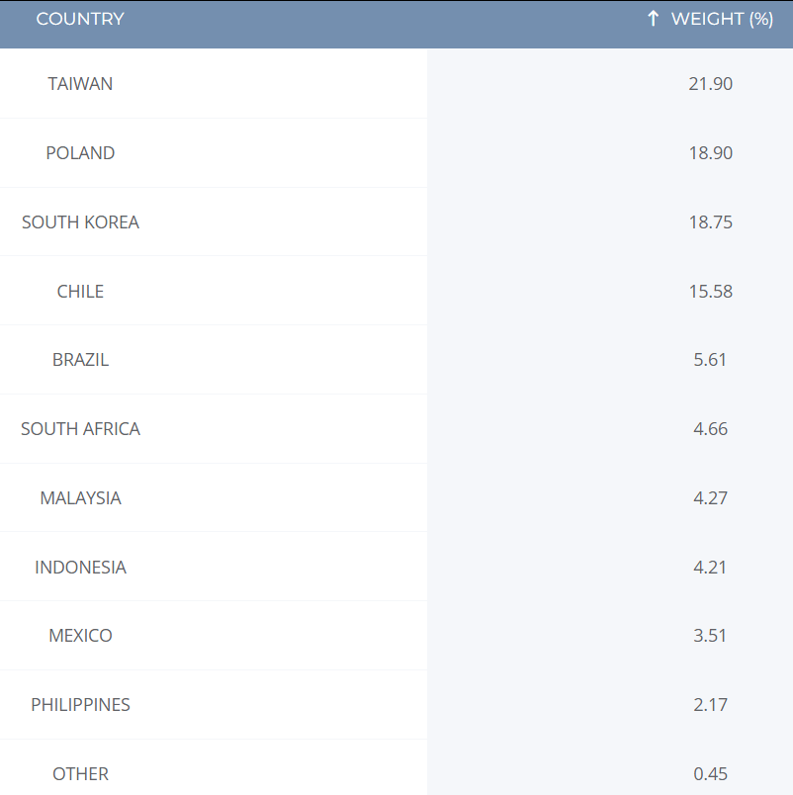Select the OTHER row
The image size is (793, 795).
[x=80, y=773]
